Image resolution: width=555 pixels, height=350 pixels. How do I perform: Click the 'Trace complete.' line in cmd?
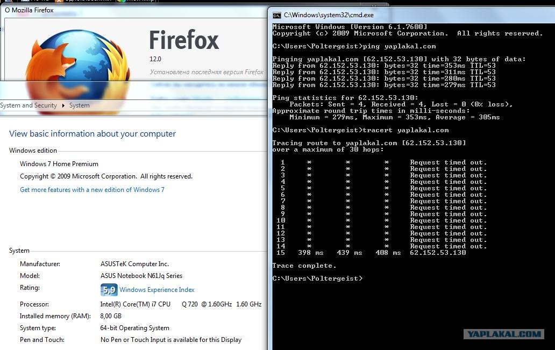point(304,266)
